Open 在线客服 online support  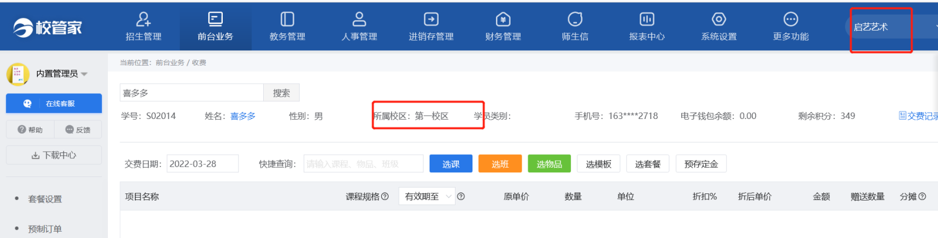click(54, 104)
